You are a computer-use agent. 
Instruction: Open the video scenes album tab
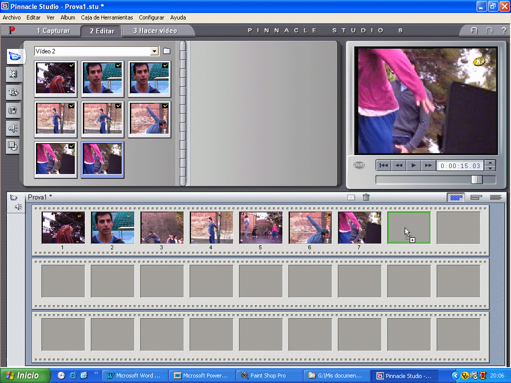(14, 56)
